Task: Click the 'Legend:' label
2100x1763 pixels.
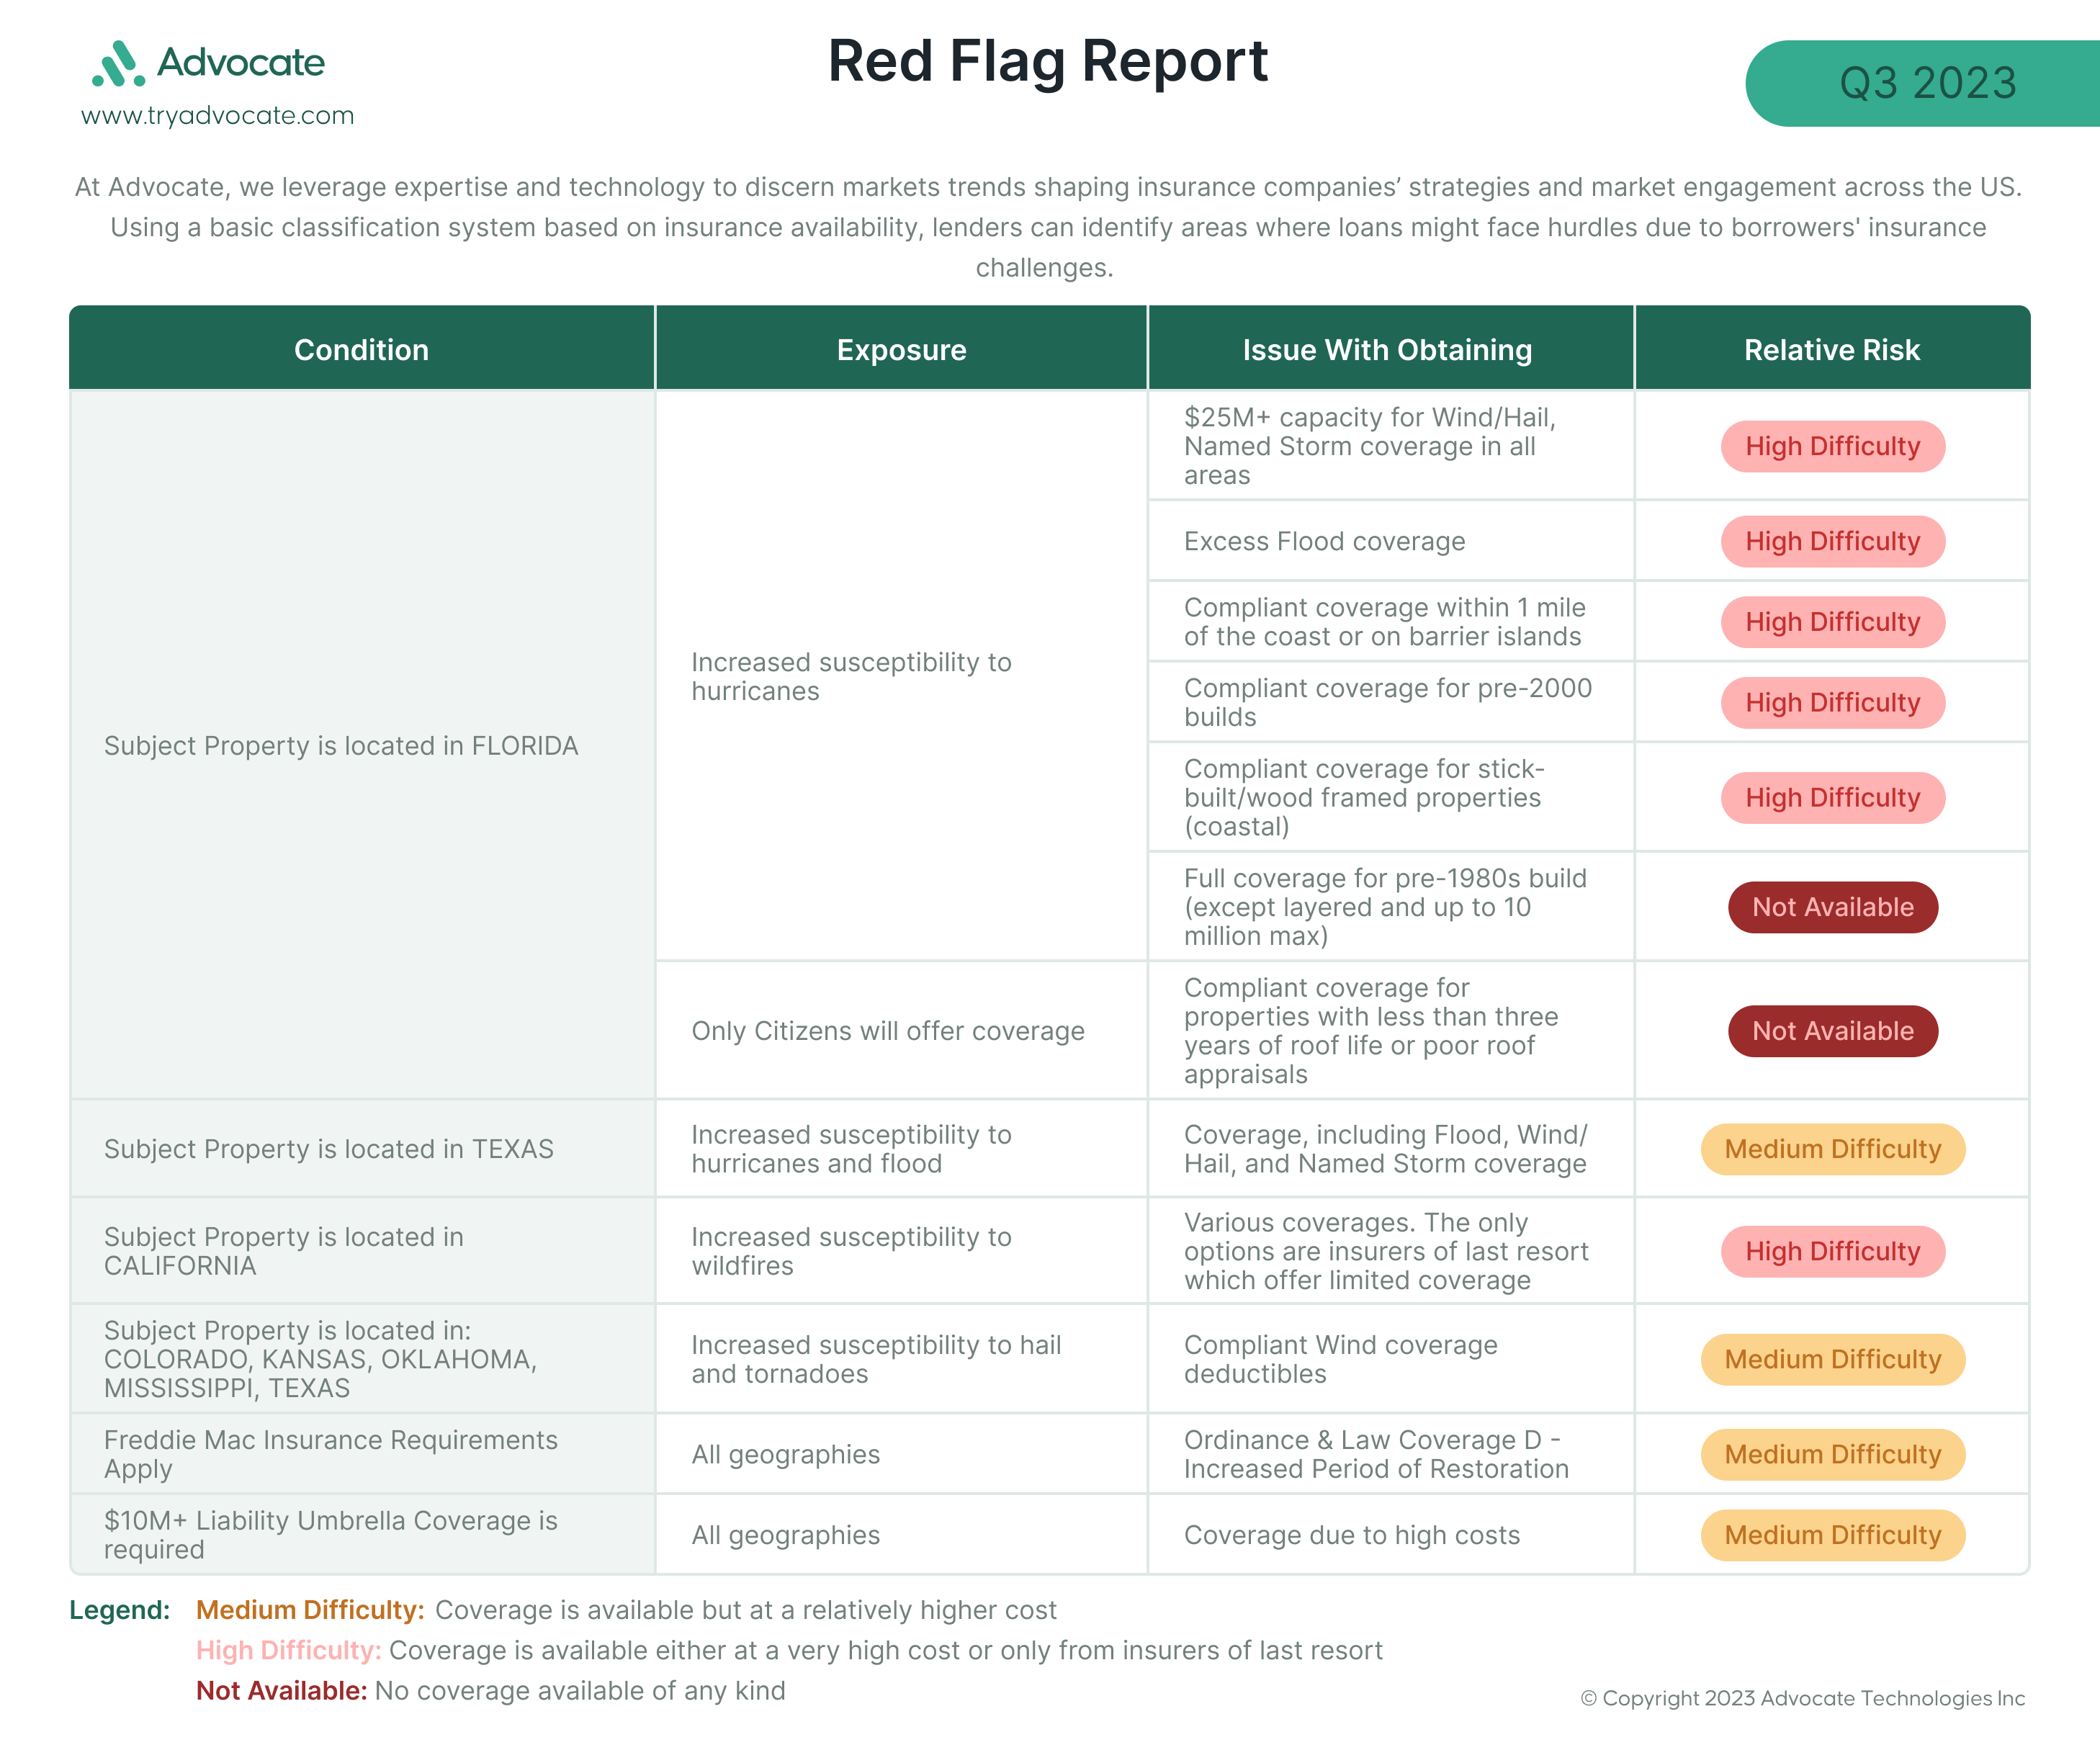Action: tap(119, 1610)
